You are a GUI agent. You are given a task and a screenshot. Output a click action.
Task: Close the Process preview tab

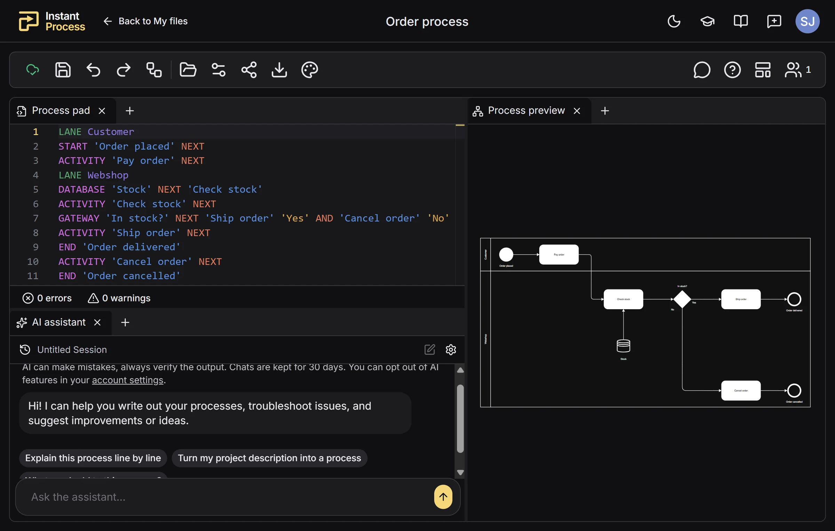click(577, 111)
